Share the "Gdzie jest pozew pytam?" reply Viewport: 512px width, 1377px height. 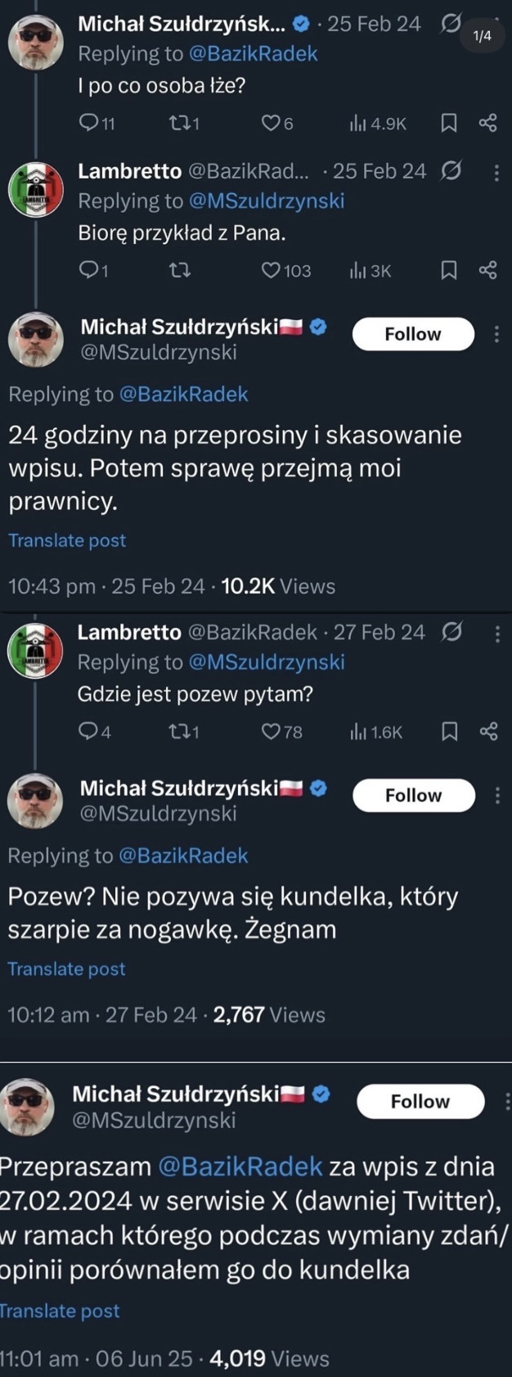(488, 732)
